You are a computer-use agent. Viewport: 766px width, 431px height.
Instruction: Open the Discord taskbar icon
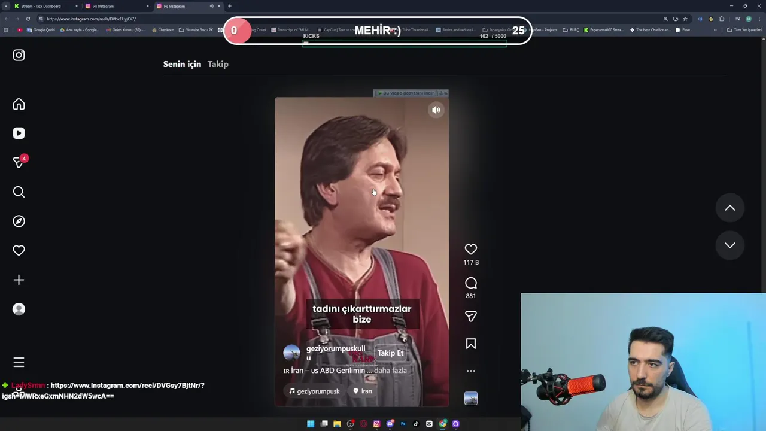(x=390, y=424)
